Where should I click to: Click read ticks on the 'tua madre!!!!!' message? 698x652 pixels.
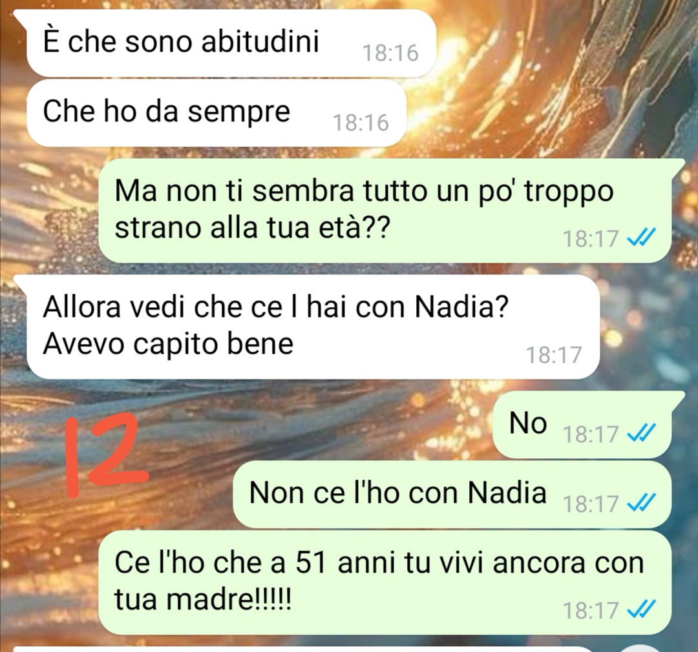(641, 609)
